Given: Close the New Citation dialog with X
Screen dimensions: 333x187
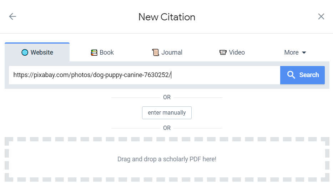Looking at the screenshot, I should pyautogui.click(x=321, y=16).
